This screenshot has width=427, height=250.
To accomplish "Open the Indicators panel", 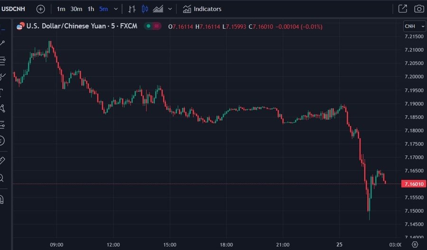I will tap(202, 9).
